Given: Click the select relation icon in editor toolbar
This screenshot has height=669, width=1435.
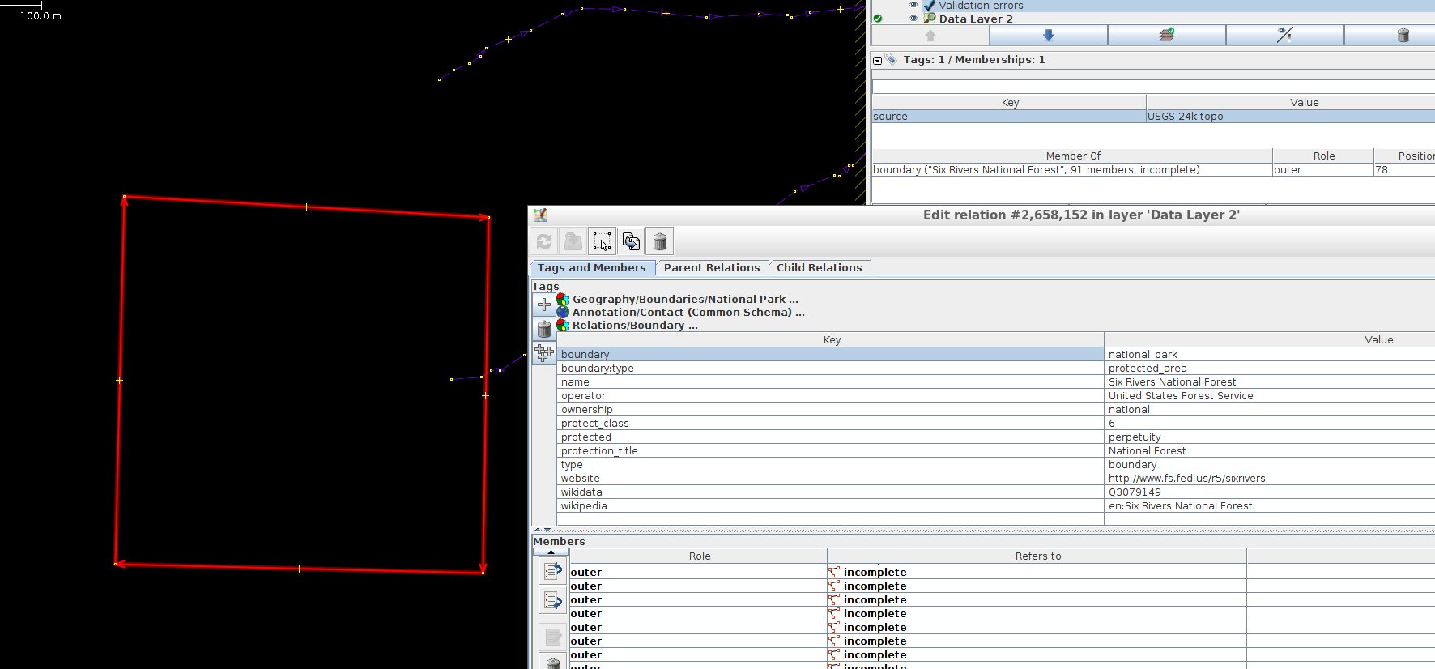Looking at the screenshot, I should click(602, 241).
